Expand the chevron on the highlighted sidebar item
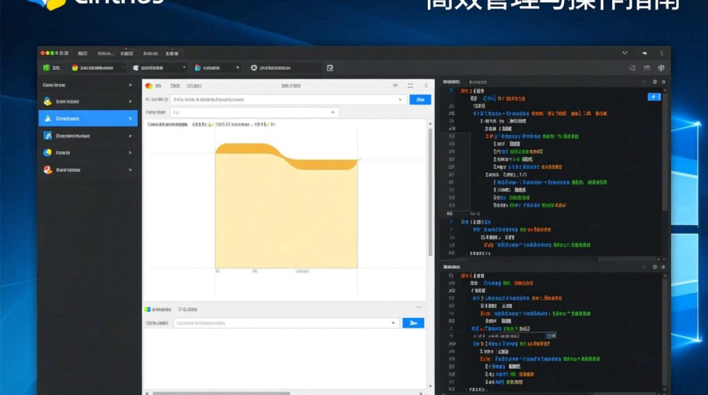Image resolution: width=708 pixels, height=395 pixels. coord(130,118)
